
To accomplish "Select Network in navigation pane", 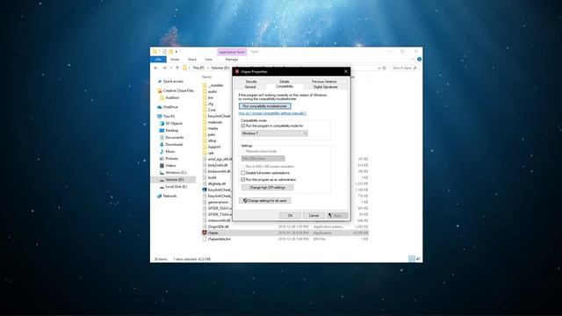I will point(169,196).
